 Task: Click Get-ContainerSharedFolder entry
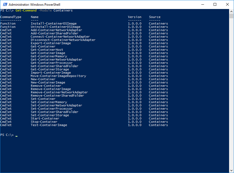click(54, 66)
